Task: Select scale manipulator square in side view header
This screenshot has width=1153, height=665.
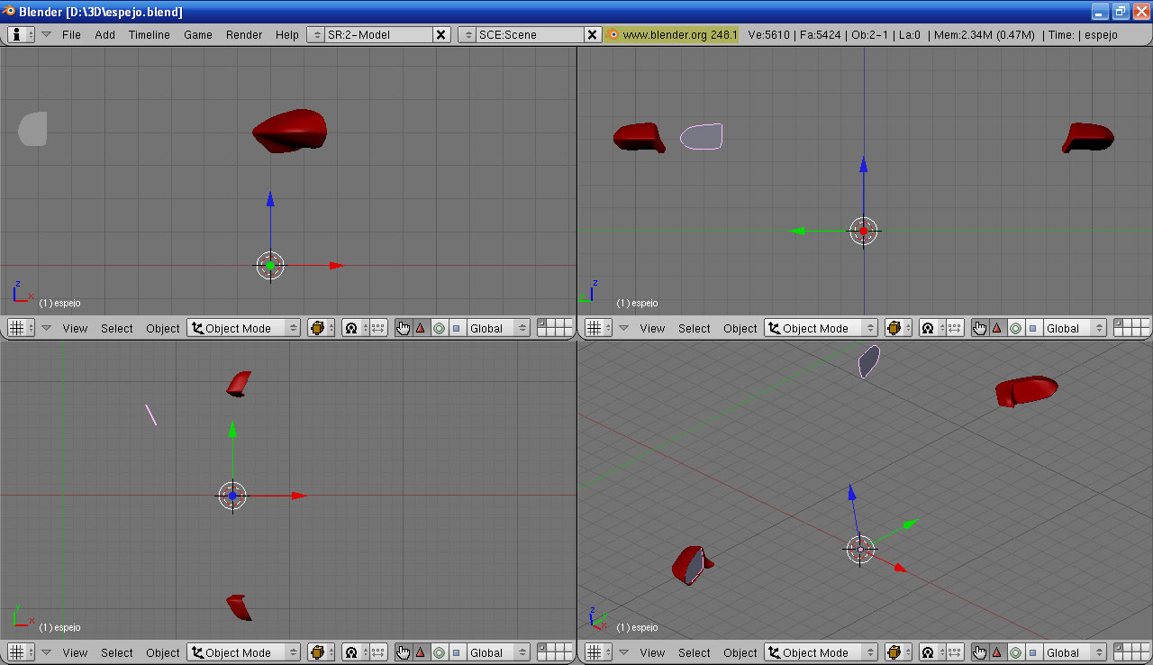Action: 1032,328
